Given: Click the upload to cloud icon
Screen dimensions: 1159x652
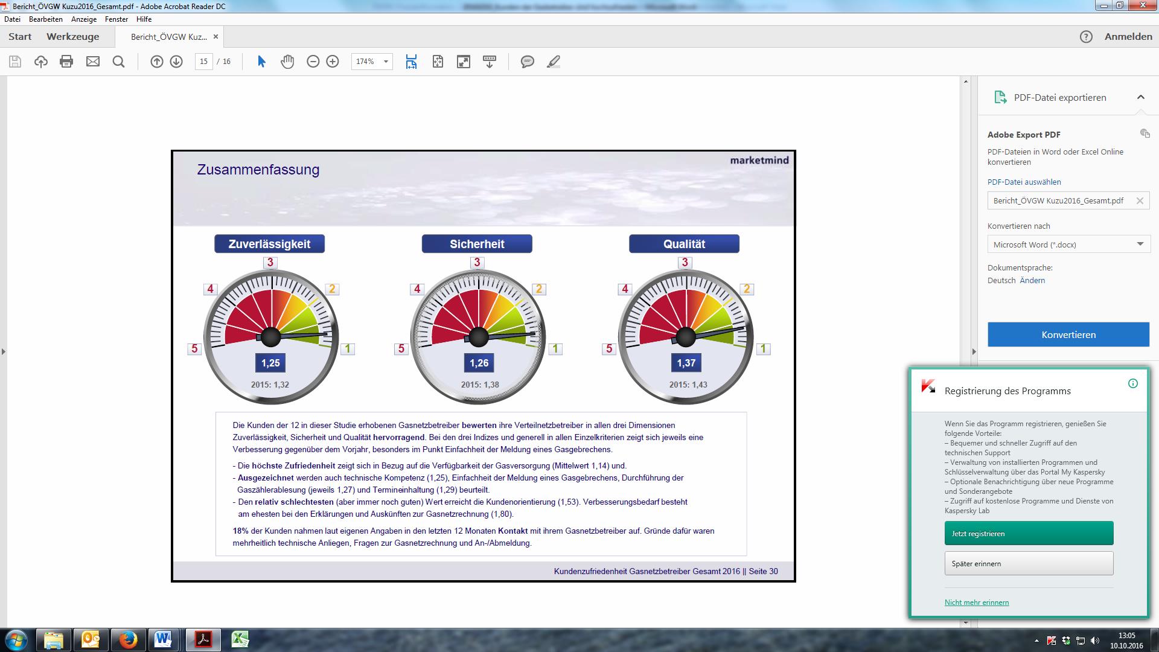Looking at the screenshot, I should (40, 62).
